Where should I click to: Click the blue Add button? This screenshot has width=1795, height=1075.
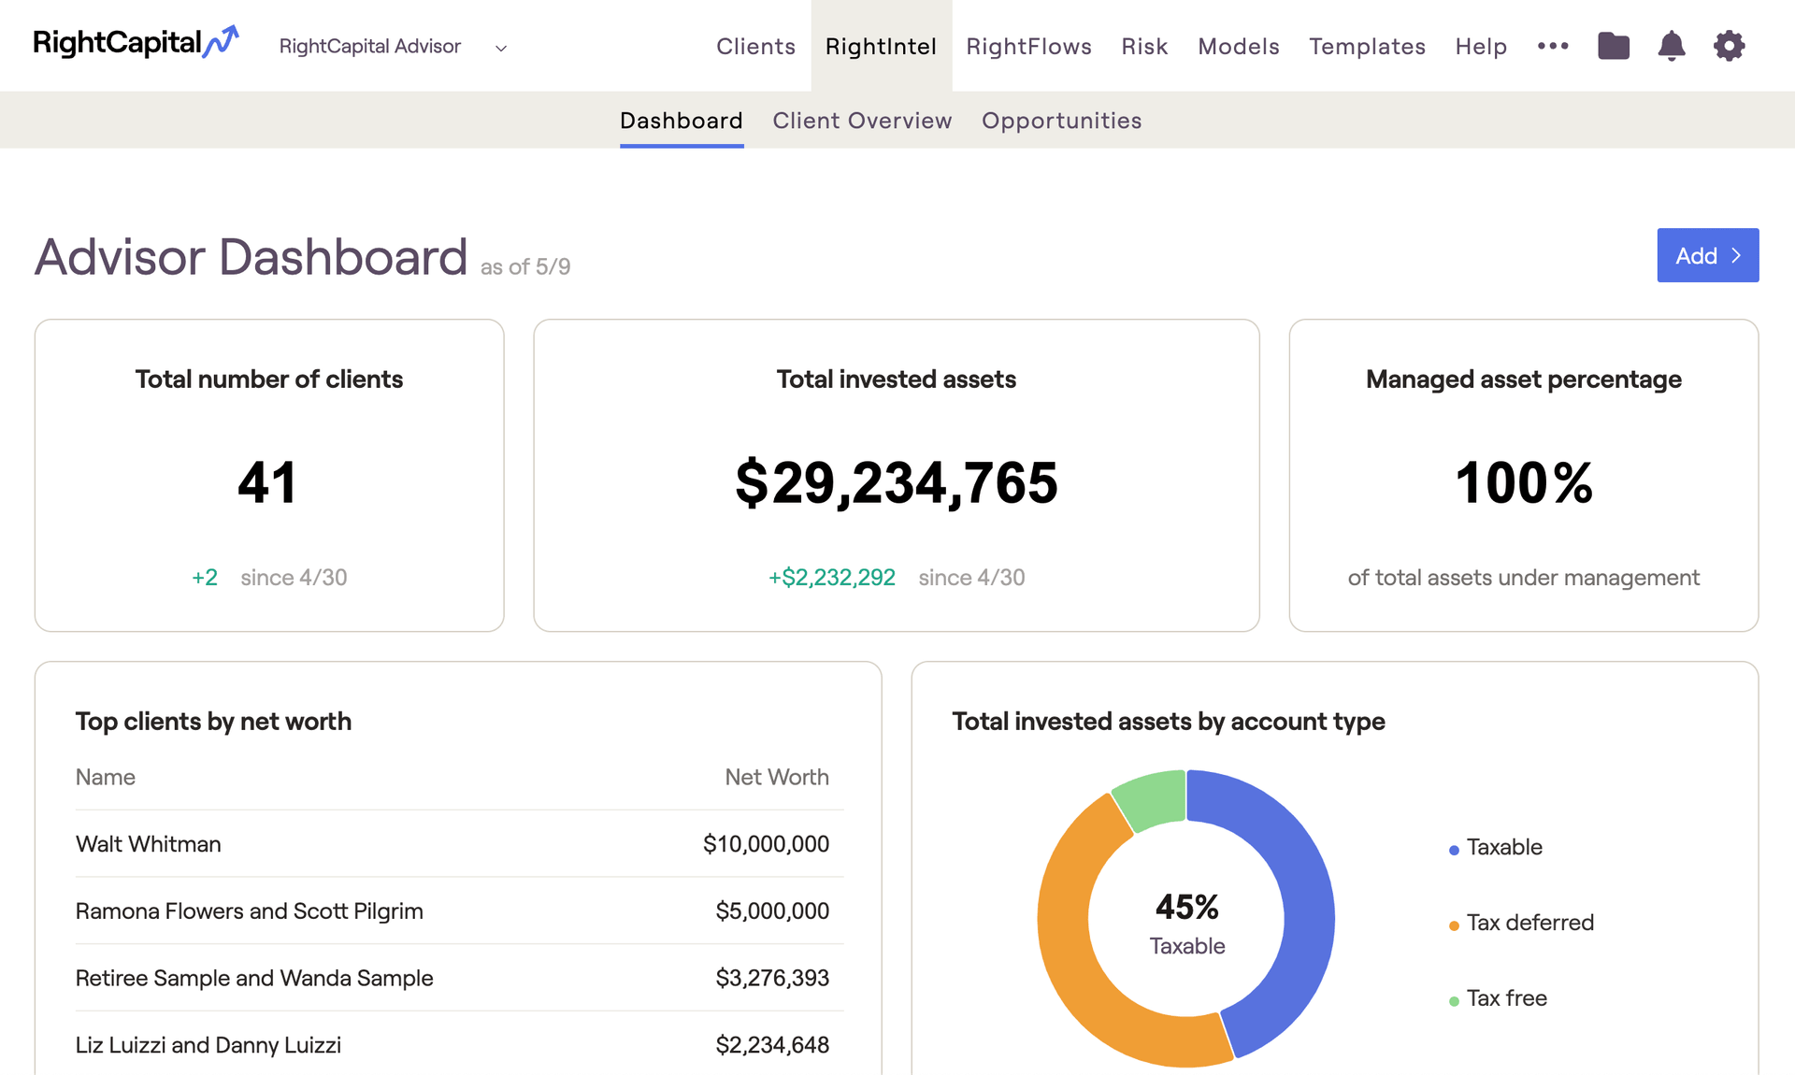click(1708, 255)
